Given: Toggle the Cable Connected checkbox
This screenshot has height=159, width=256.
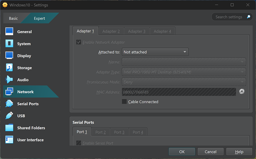Looking at the screenshot, I should 124,102.
